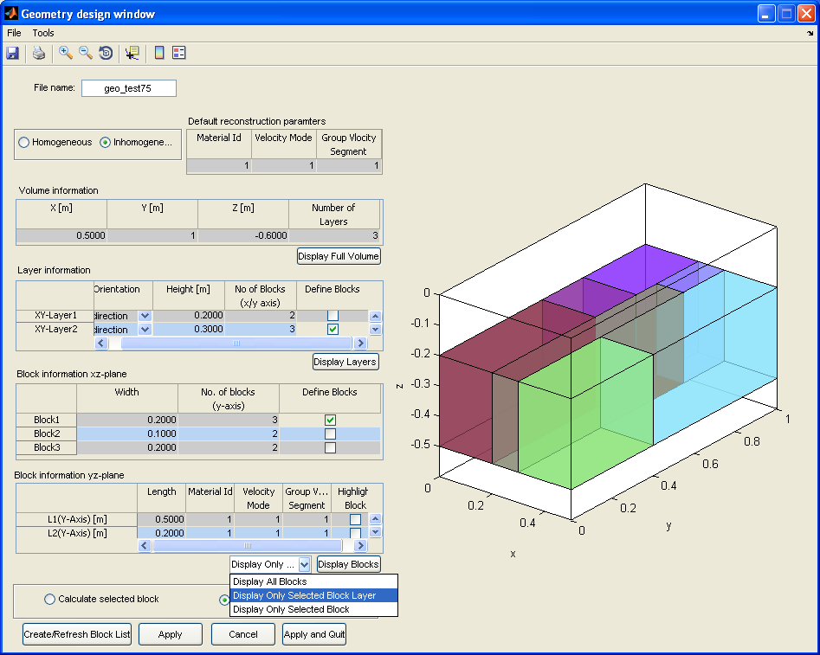The image size is (820, 655).
Task: Click the File name input field
Action: click(x=129, y=88)
